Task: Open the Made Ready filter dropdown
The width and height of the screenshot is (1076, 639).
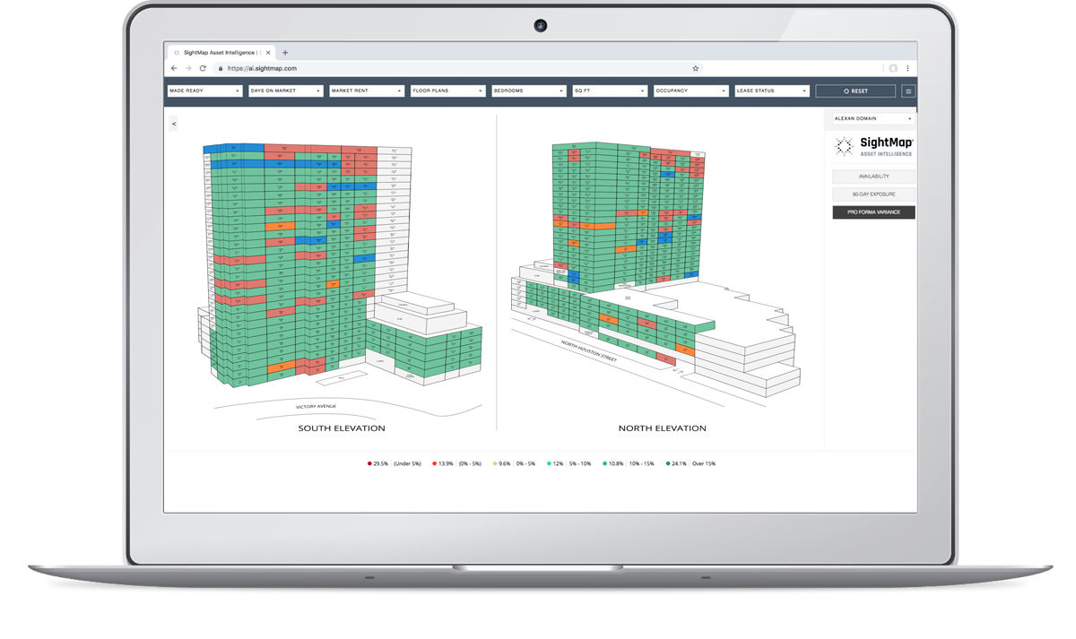Action: pyautogui.click(x=204, y=91)
